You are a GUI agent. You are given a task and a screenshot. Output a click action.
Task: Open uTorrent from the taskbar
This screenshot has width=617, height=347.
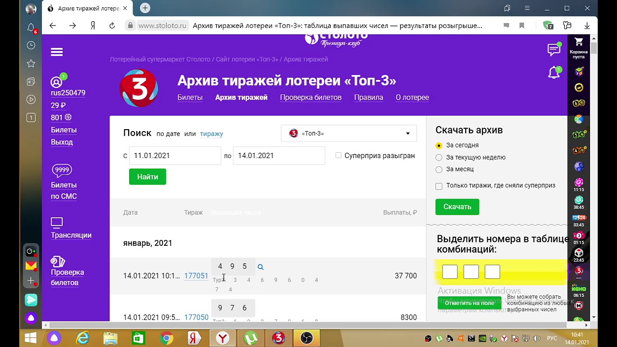(x=251, y=338)
